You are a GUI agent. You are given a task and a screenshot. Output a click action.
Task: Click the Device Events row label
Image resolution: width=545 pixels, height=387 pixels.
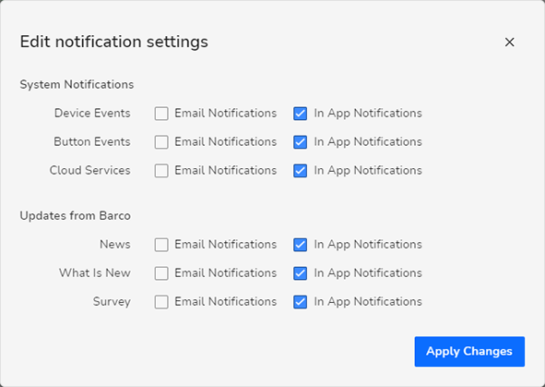tap(92, 113)
